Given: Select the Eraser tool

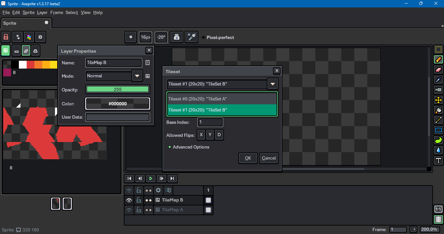Looking at the screenshot, I should [x=438, y=70].
